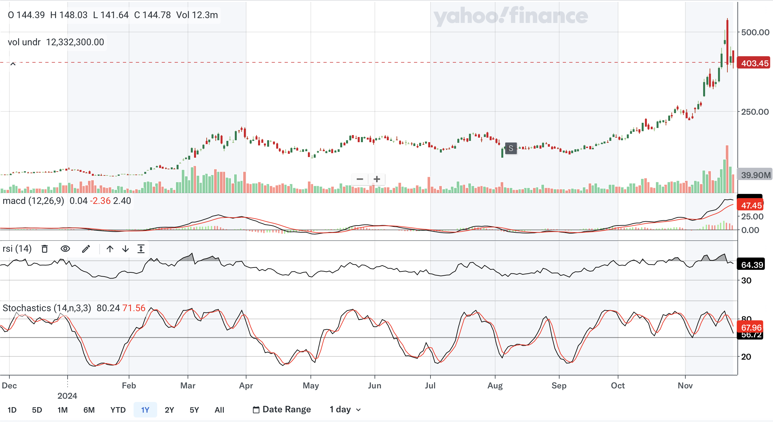Zoom out using the minus icon
Viewport: 773px width, 422px height.
(359, 179)
